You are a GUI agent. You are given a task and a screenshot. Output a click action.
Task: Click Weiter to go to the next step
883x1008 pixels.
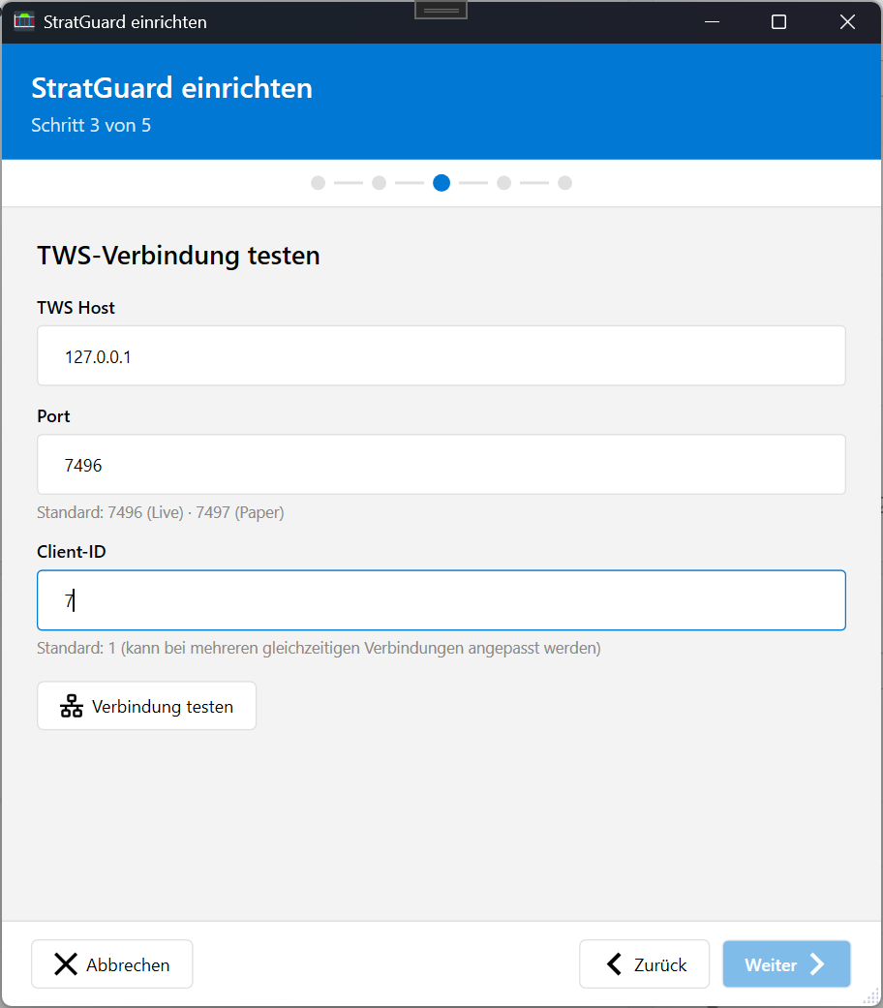[x=786, y=963]
